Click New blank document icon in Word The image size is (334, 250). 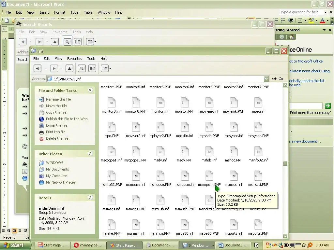point(7,21)
